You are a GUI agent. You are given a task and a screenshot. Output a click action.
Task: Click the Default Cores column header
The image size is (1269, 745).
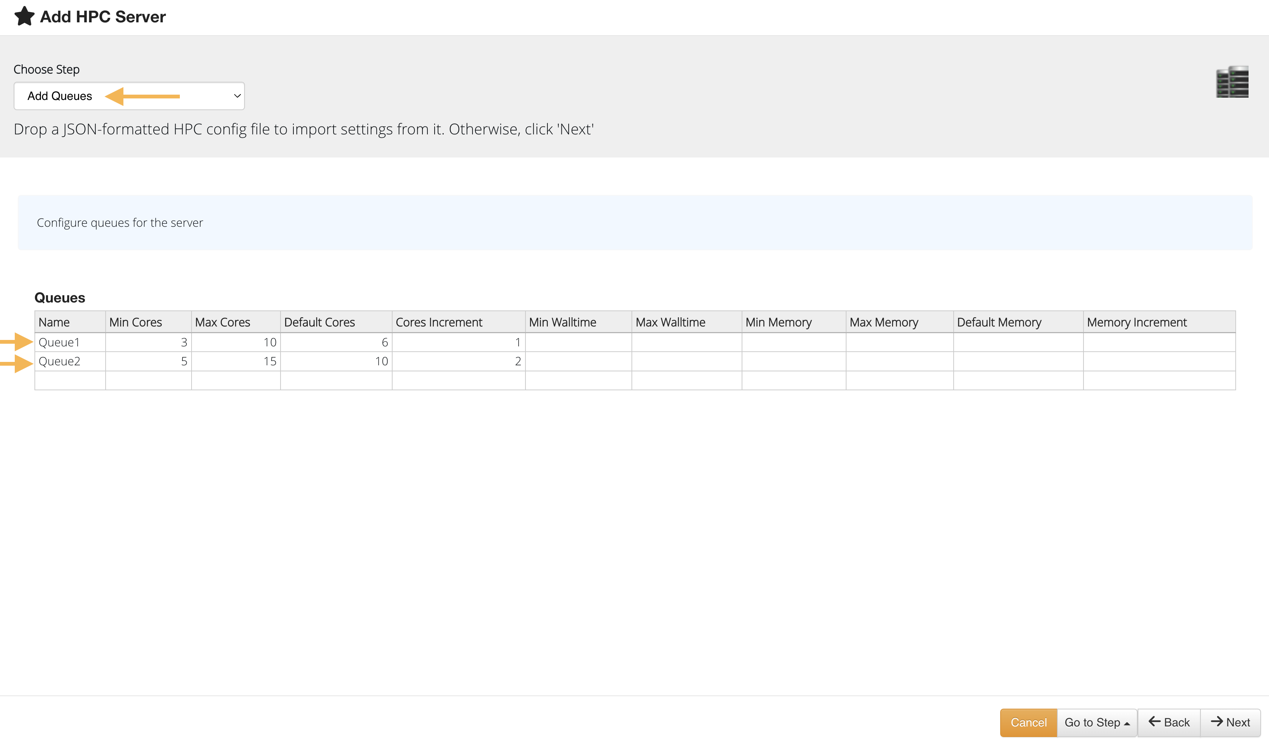337,322
